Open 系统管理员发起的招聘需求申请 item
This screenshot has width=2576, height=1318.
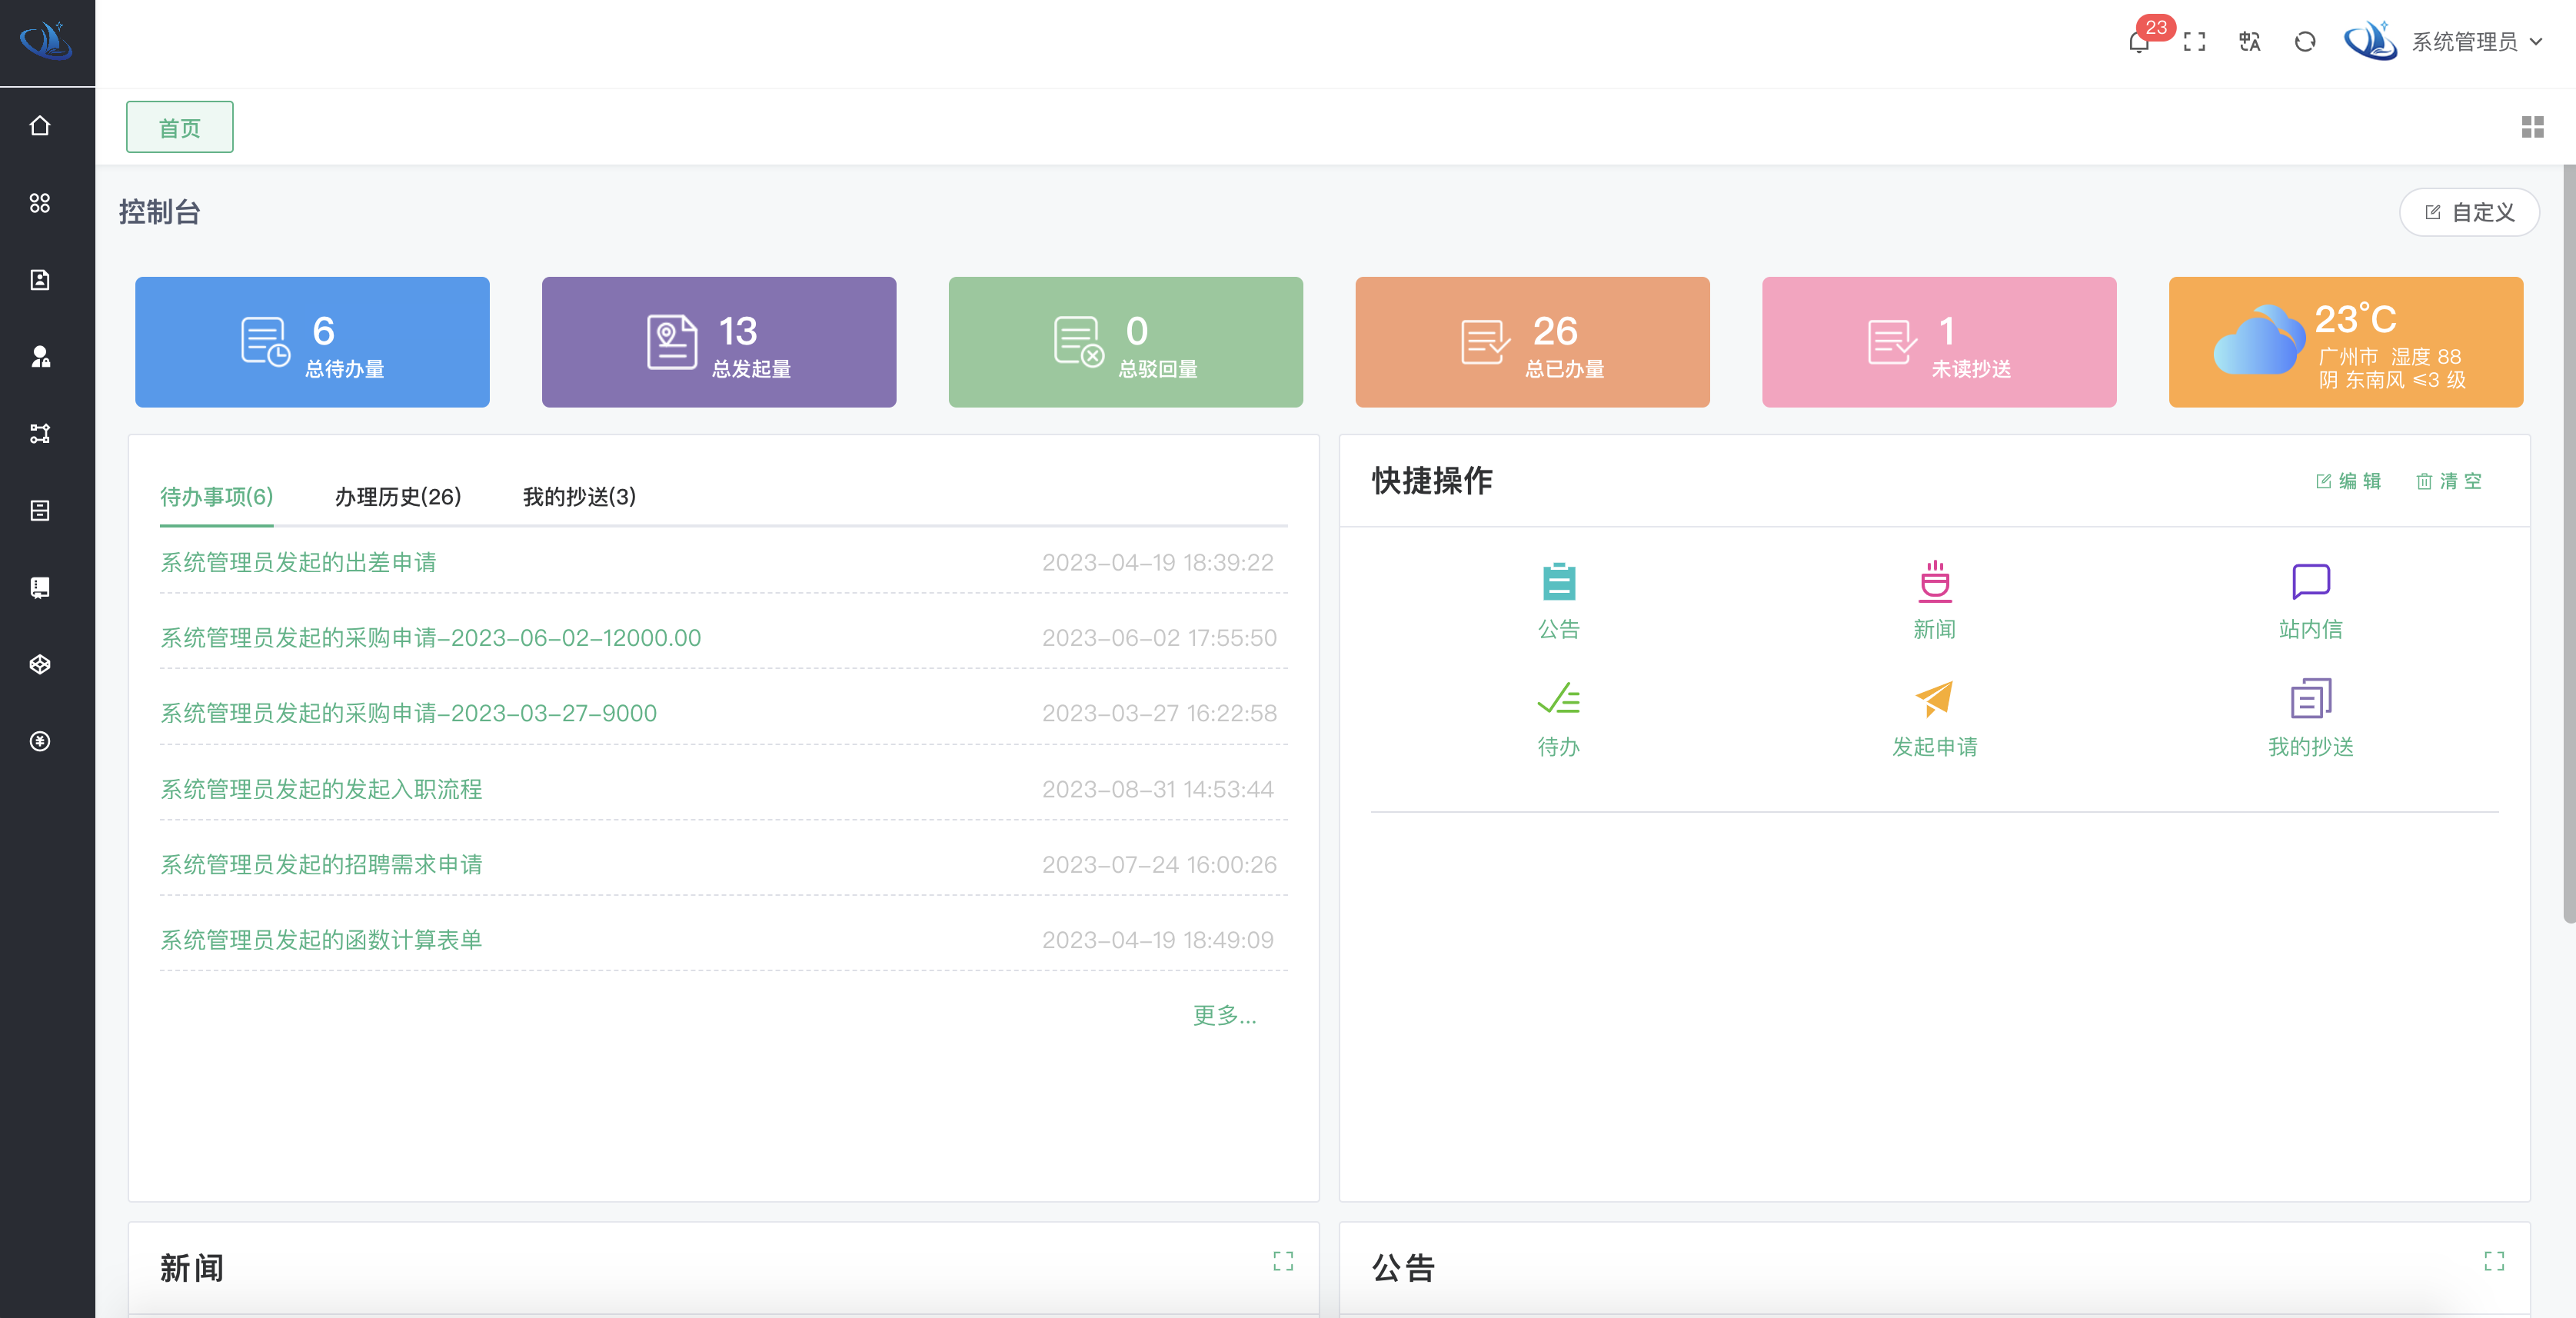coord(321,864)
